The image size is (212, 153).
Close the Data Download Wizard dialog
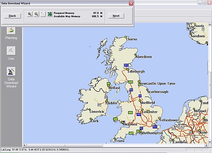pos(131,3)
